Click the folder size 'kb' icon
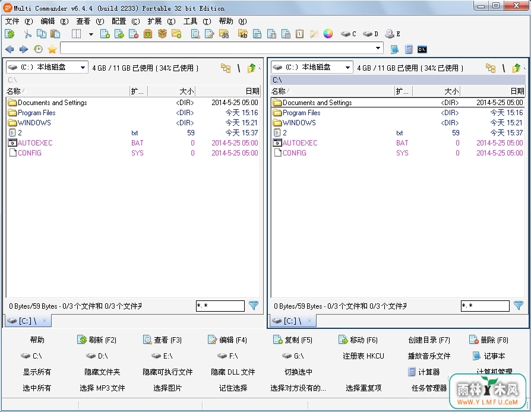 tap(243, 34)
